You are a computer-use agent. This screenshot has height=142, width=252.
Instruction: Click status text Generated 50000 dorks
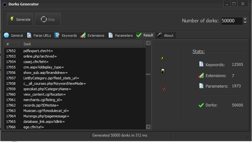coord(120,135)
